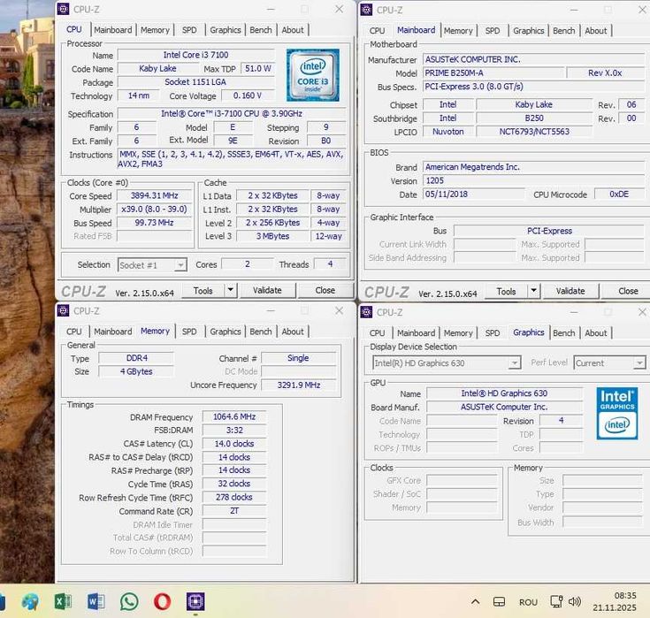Screen dimensions: 650x618
Task: Expand Tools dropdown arrow in Mainboard window
Action: 534,291
